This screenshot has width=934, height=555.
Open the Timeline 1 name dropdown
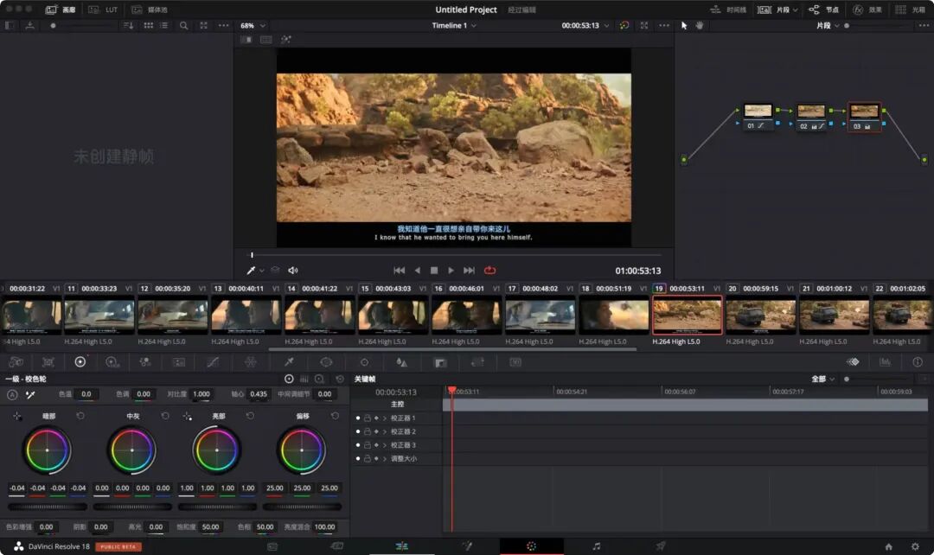click(454, 26)
